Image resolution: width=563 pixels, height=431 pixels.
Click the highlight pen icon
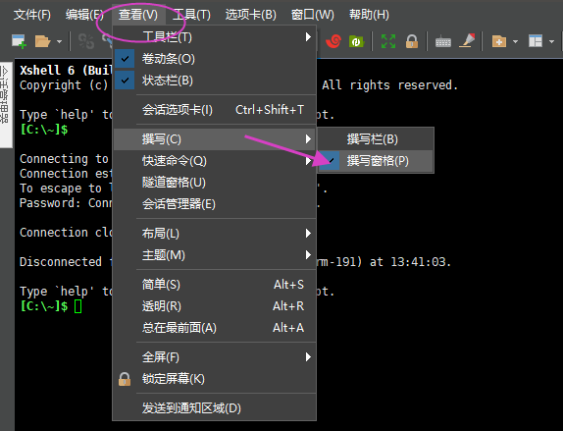(x=468, y=40)
